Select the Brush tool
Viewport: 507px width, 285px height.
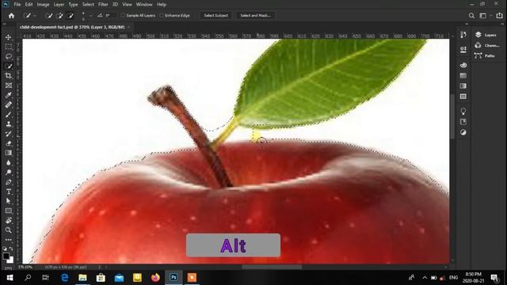tap(9, 114)
